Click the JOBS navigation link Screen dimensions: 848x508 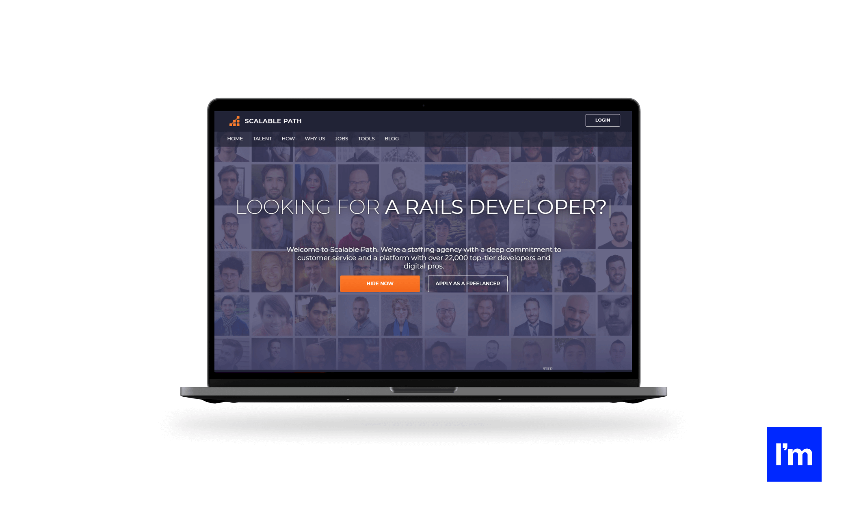coord(340,138)
